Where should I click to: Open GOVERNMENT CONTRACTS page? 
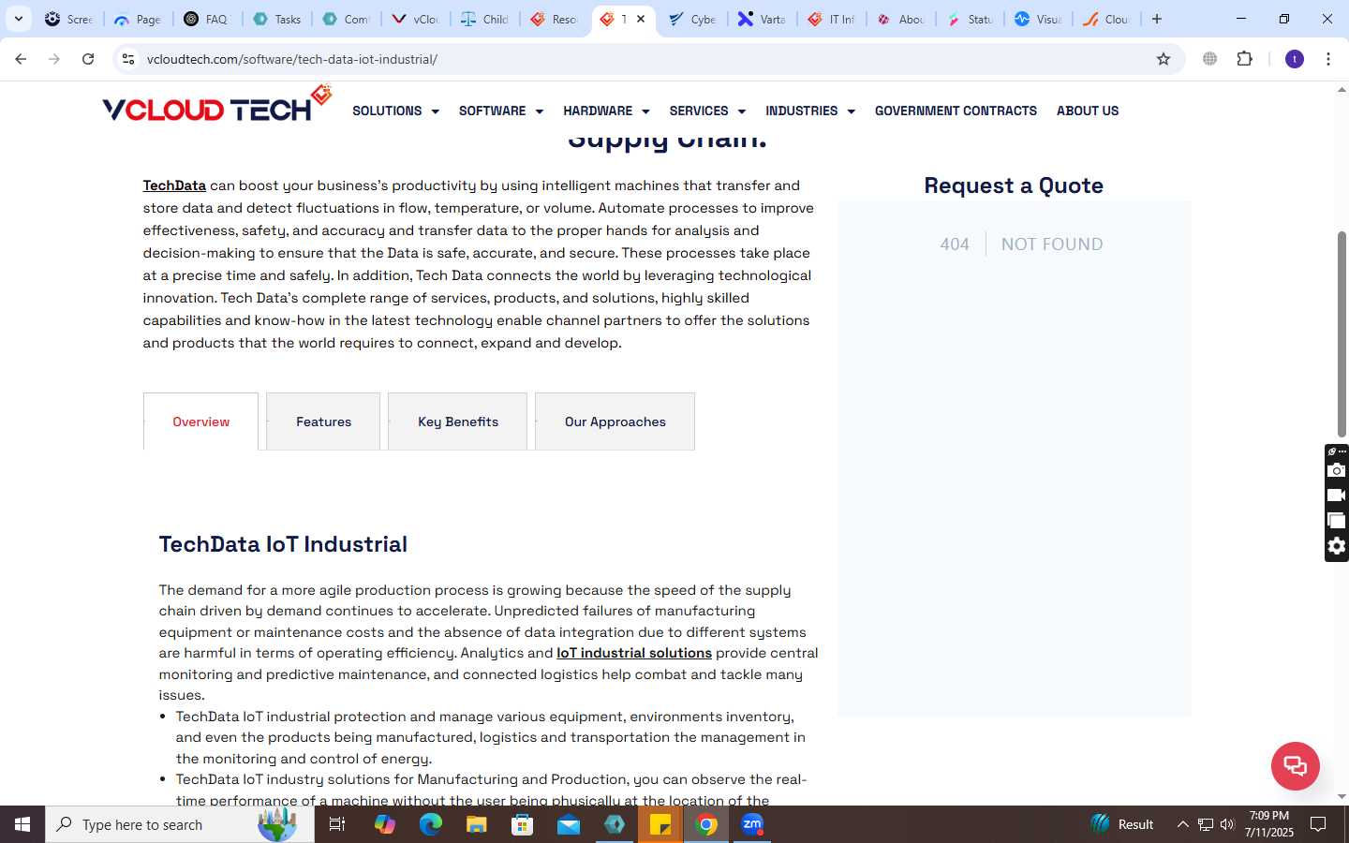(956, 111)
